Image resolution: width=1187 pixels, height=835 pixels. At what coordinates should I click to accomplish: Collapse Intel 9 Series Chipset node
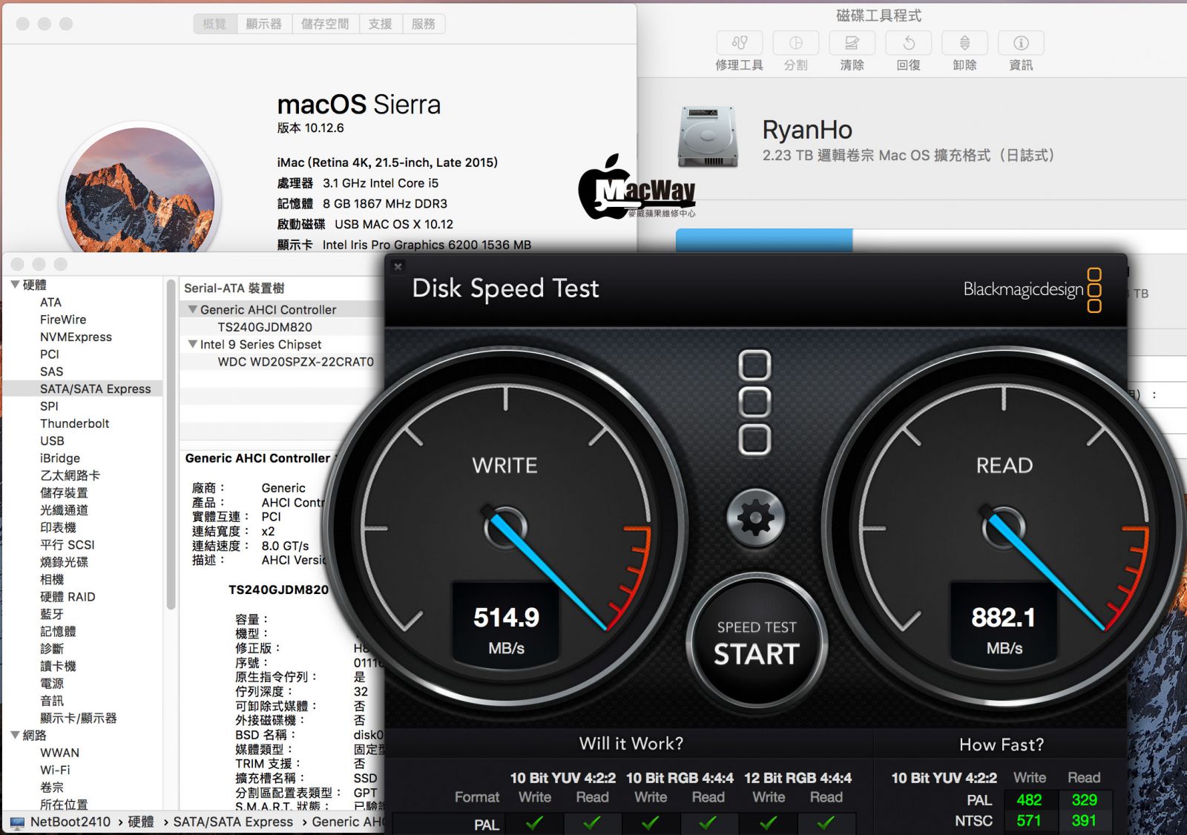tap(192, 344)
